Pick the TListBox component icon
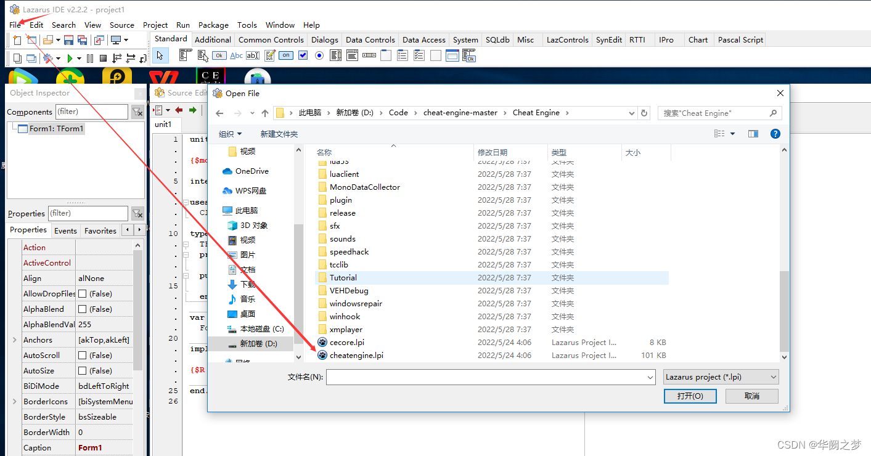This screenshot has width=871, height=456. point(336,55)
